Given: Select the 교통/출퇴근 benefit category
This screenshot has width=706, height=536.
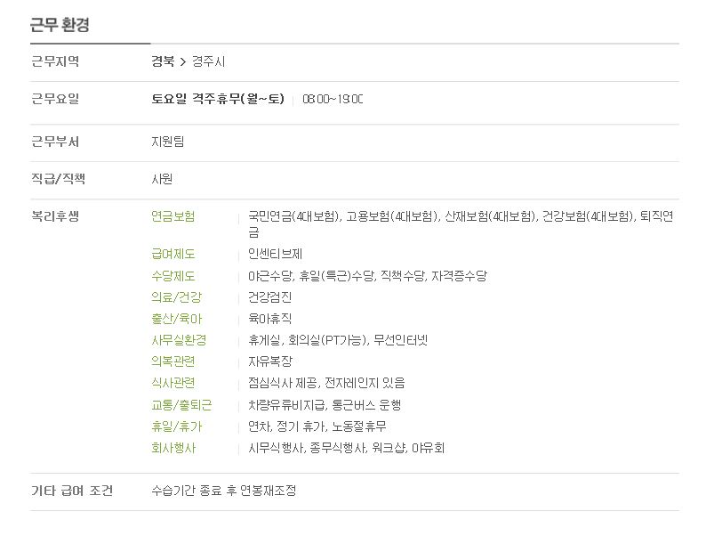Looking at the screenshot, I should click(x=181, y=405).
